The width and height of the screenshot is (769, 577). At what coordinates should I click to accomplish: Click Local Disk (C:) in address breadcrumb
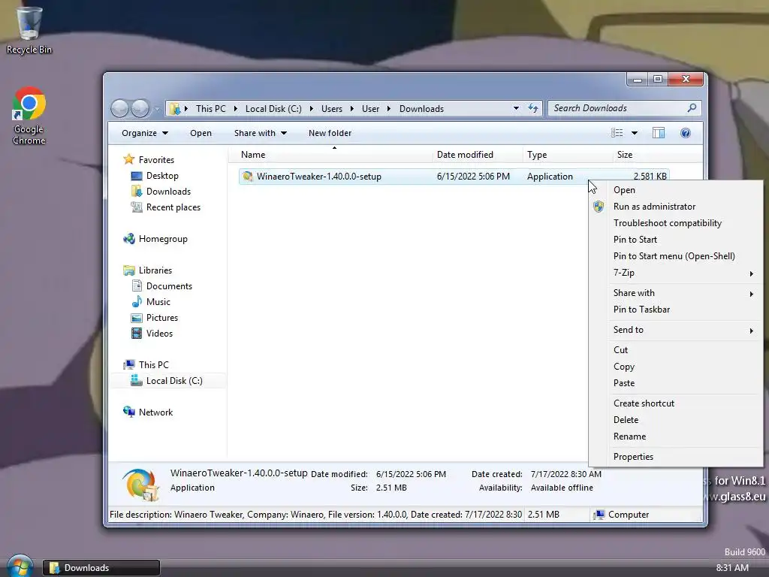273,108
